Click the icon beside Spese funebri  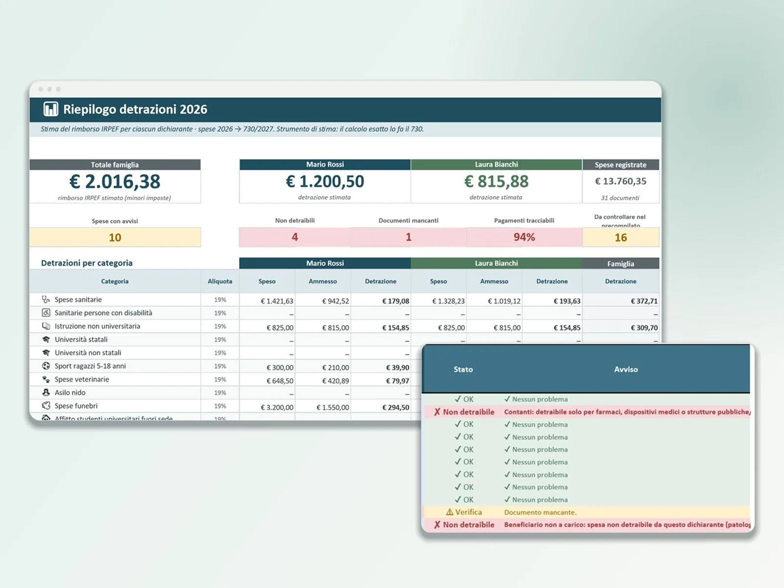[46, 406]
